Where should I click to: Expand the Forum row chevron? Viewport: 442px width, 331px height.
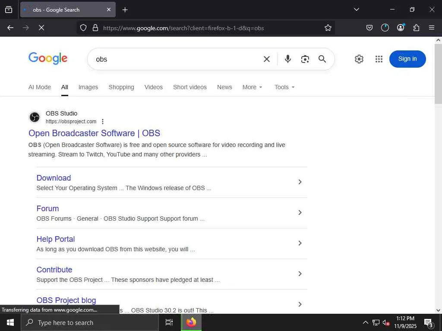(300, 212)
